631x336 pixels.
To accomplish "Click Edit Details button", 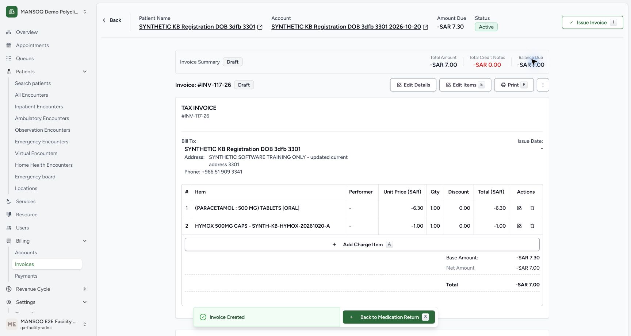I will [413, 85].
